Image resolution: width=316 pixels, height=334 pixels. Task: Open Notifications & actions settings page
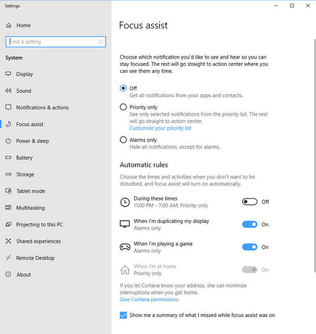pos(42,108)
